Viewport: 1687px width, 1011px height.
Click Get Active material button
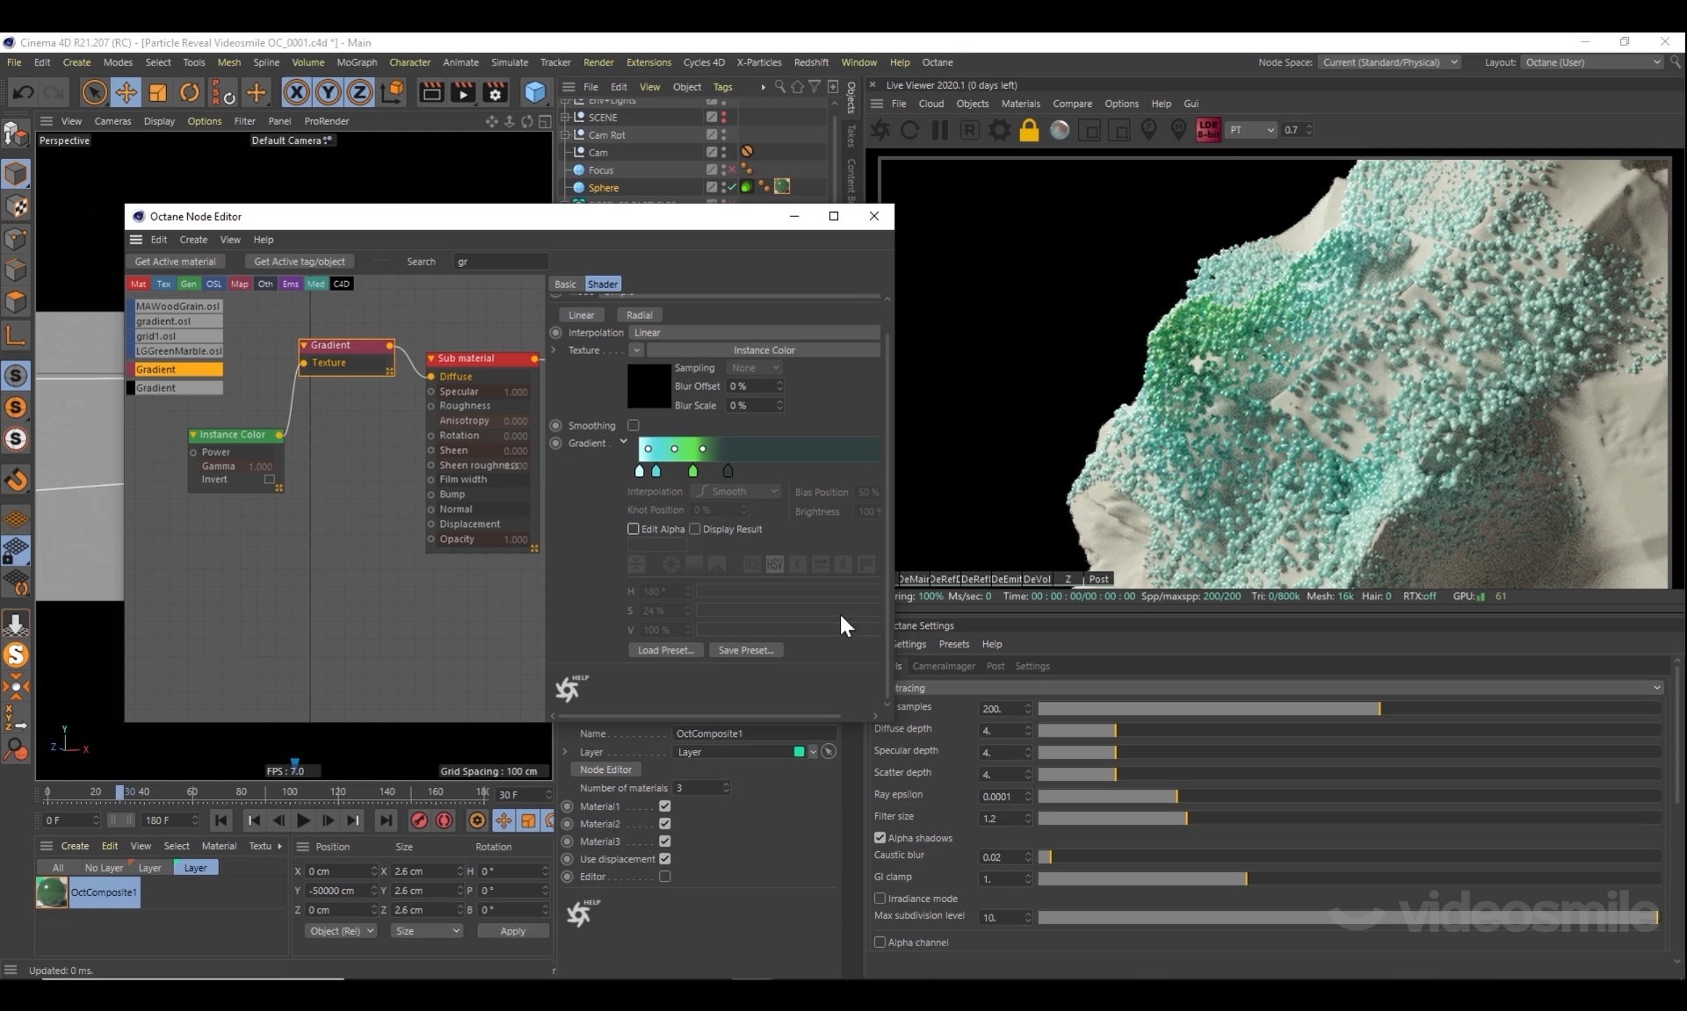[x=175, y=262]
